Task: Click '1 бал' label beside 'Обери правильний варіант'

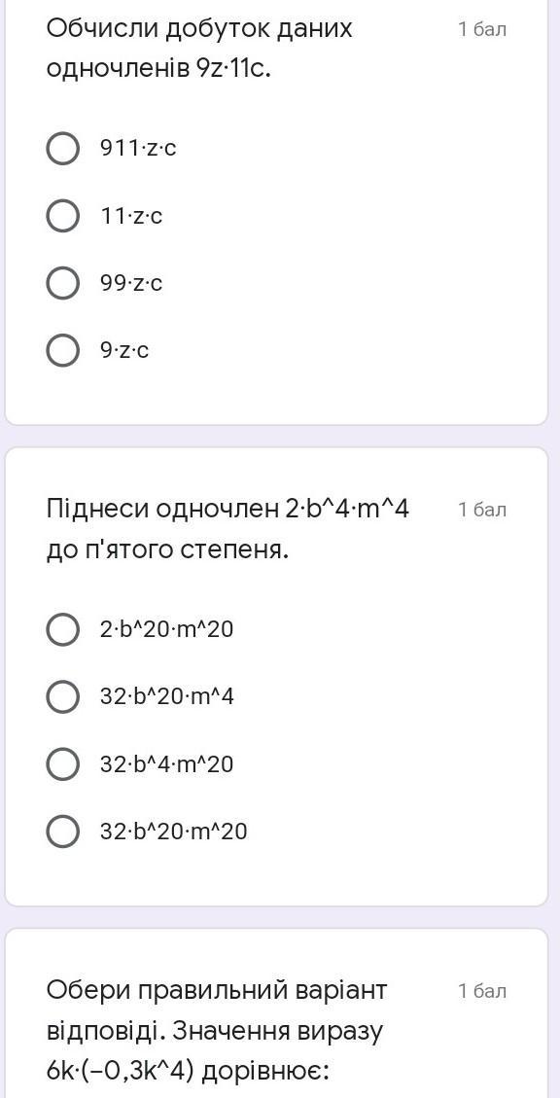Action: coord(482,991)
